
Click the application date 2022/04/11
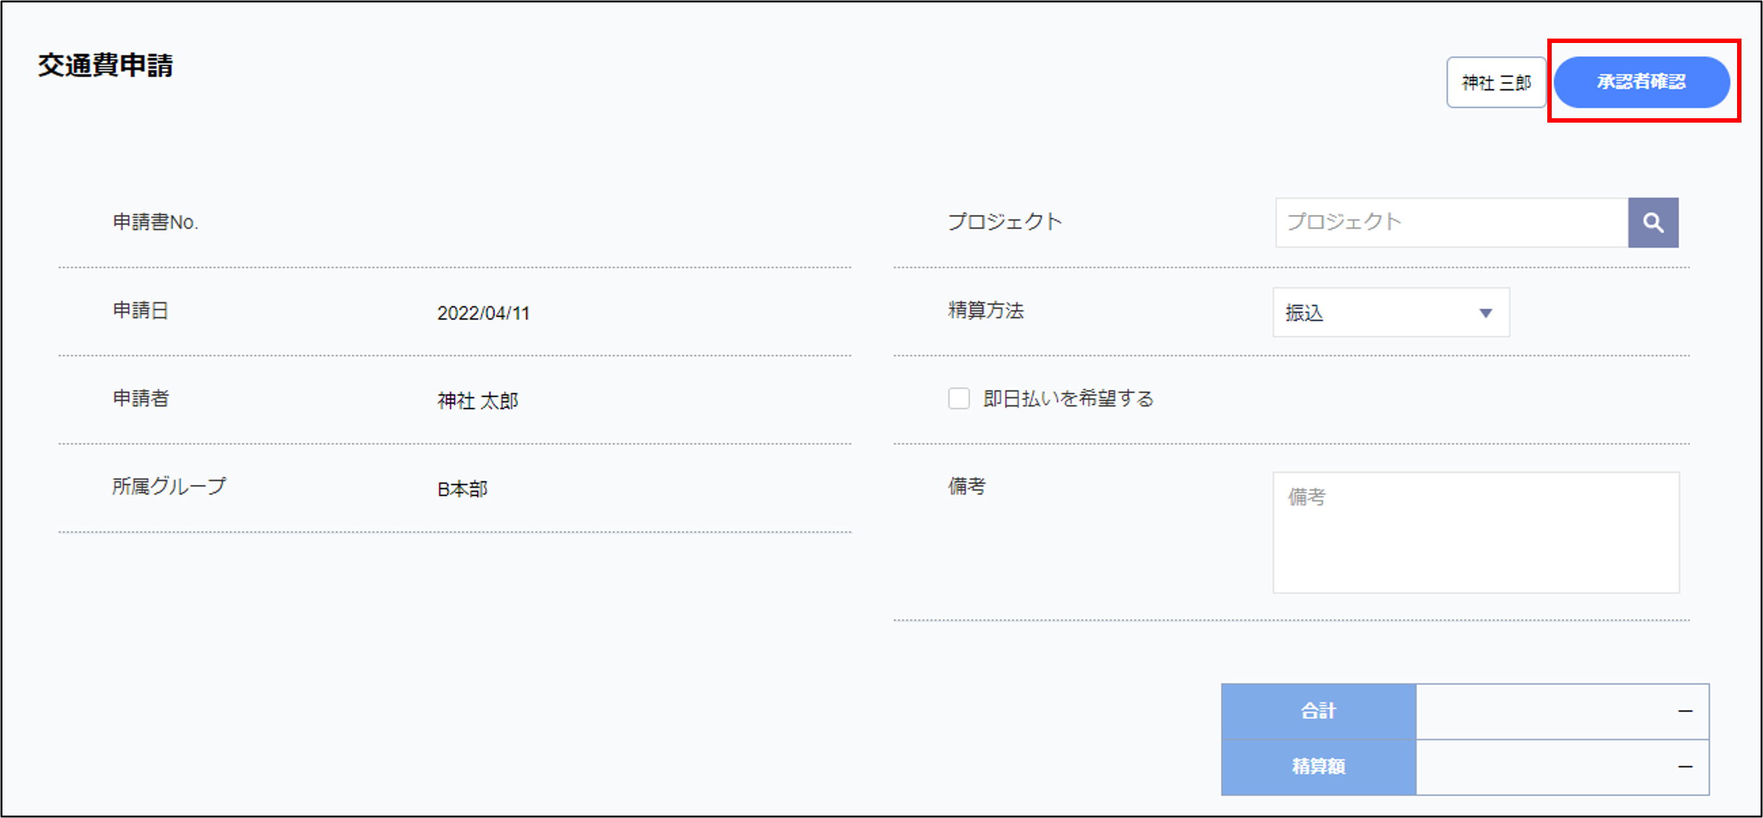[483, 314]
